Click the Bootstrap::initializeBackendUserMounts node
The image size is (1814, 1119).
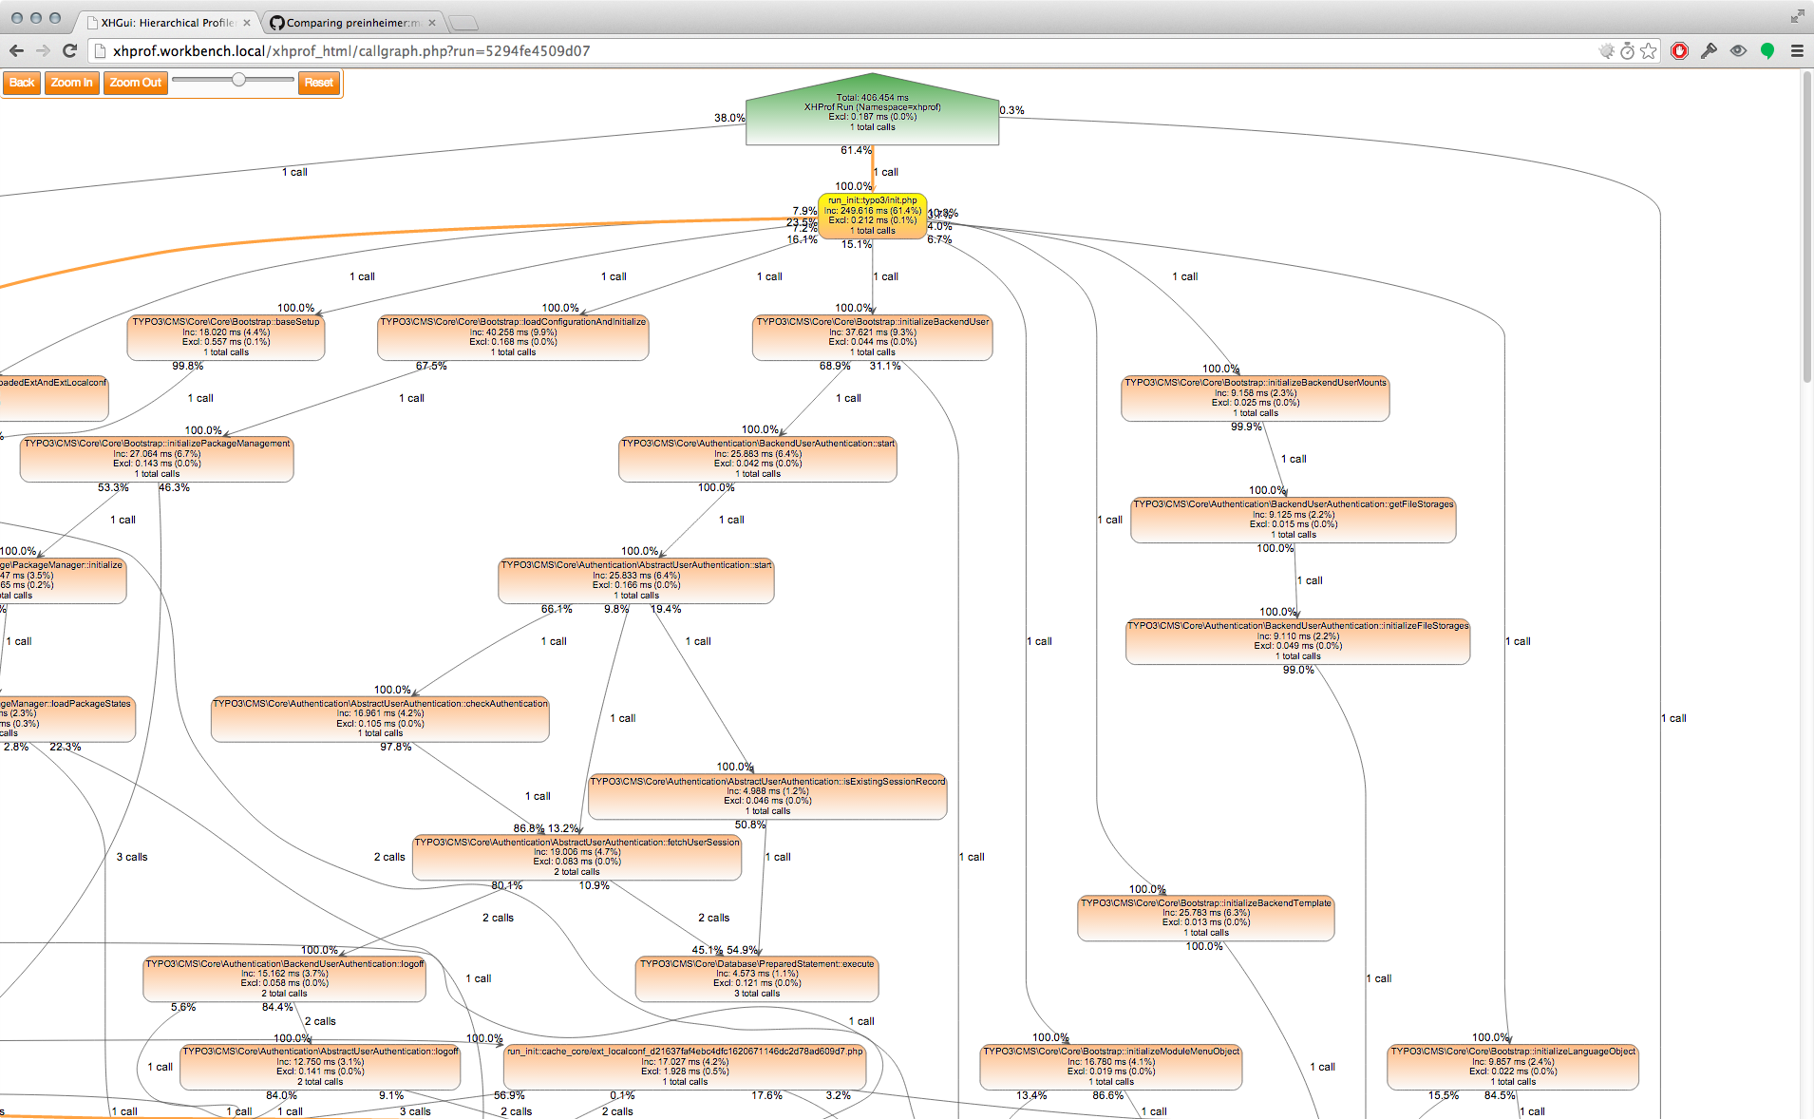tap(1256, 398)
